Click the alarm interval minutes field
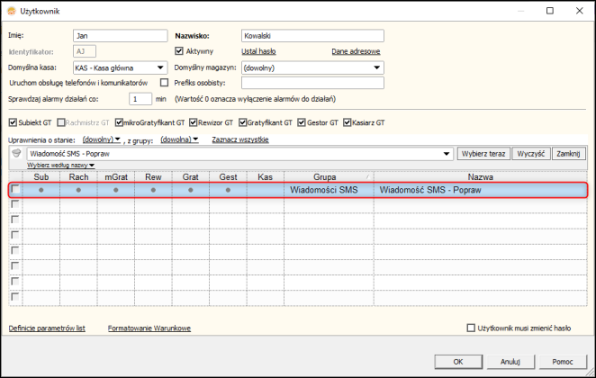Viewport: 596px width, 378px height. pos(140,99)
